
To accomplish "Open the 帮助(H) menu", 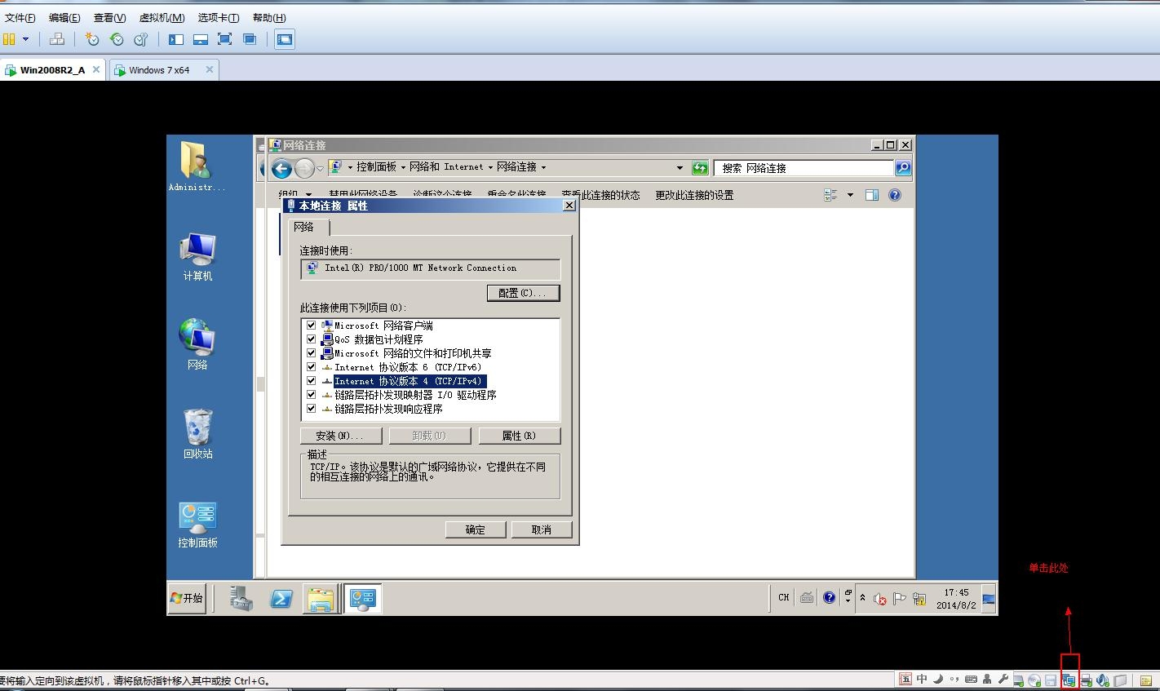I will tap(269, 17).
